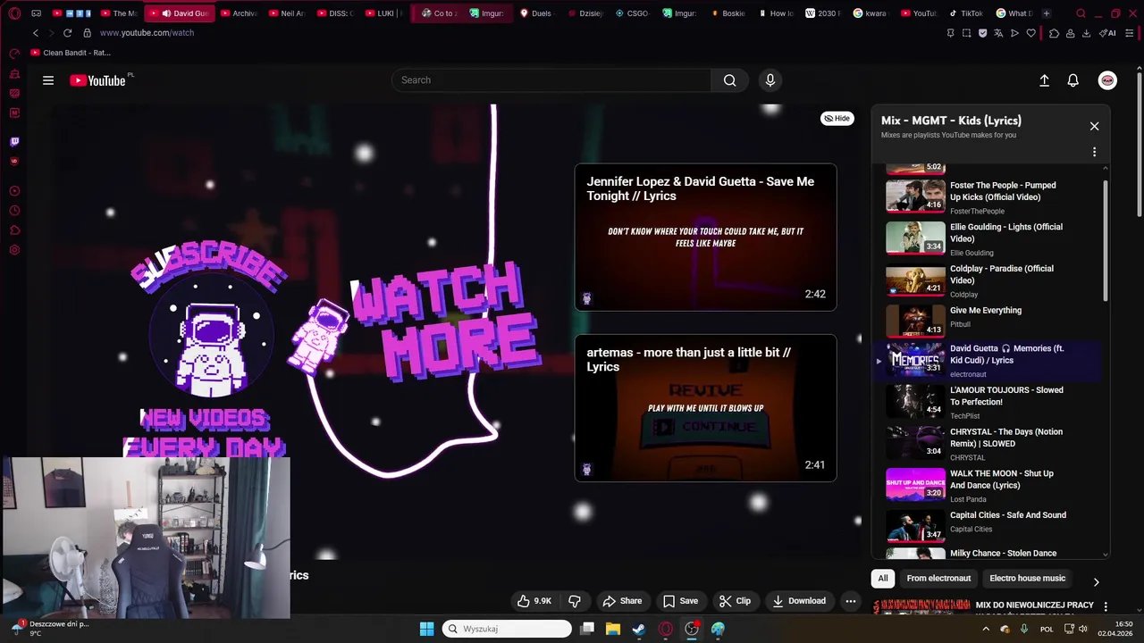Viewport: 1144px width, 643px height.
Task: Click the address bar URL www.youtube.com/watch
Action: tap(147, 33)
